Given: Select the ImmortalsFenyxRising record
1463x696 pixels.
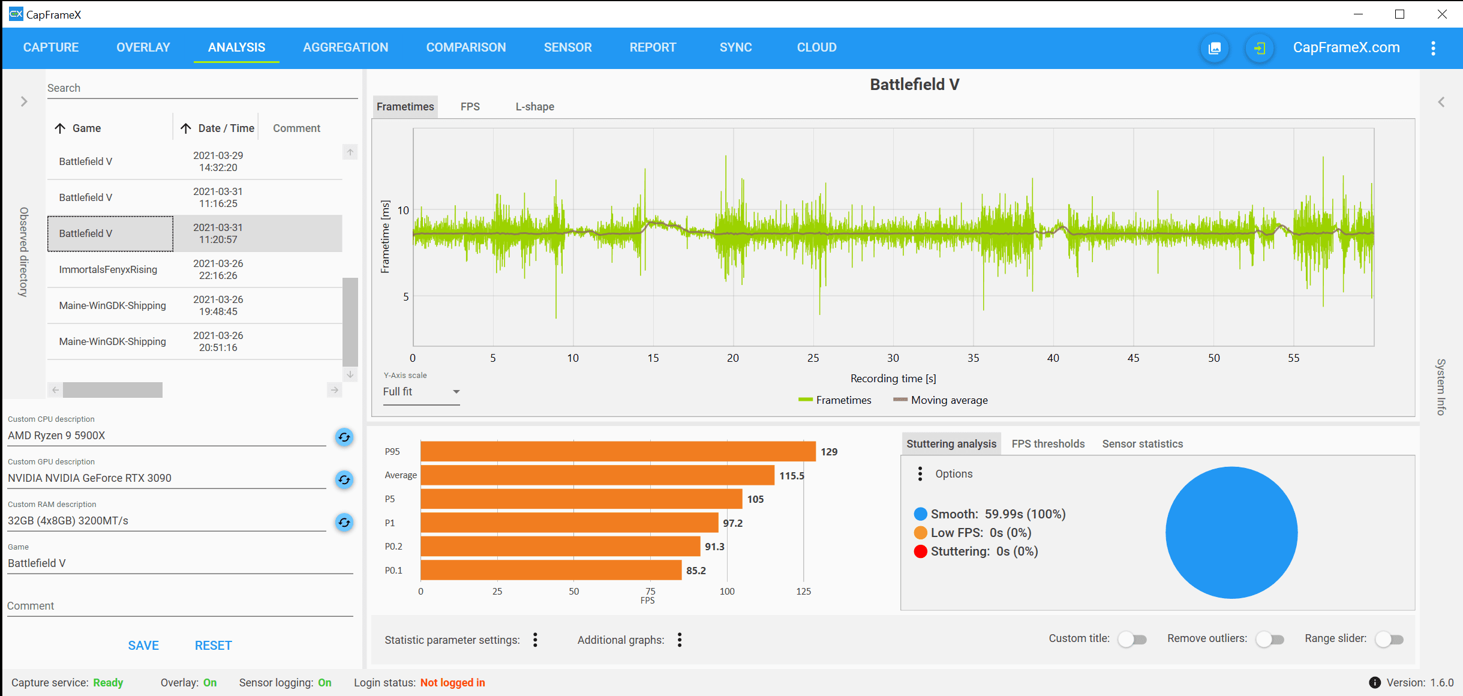Looking at the screenshot, I should pos(195,269).
